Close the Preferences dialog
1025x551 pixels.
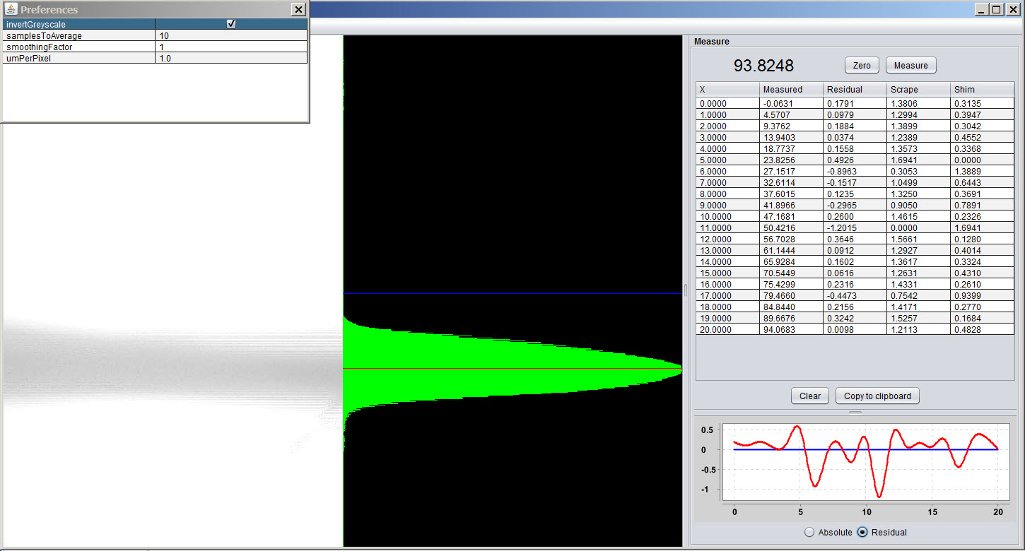298,9
